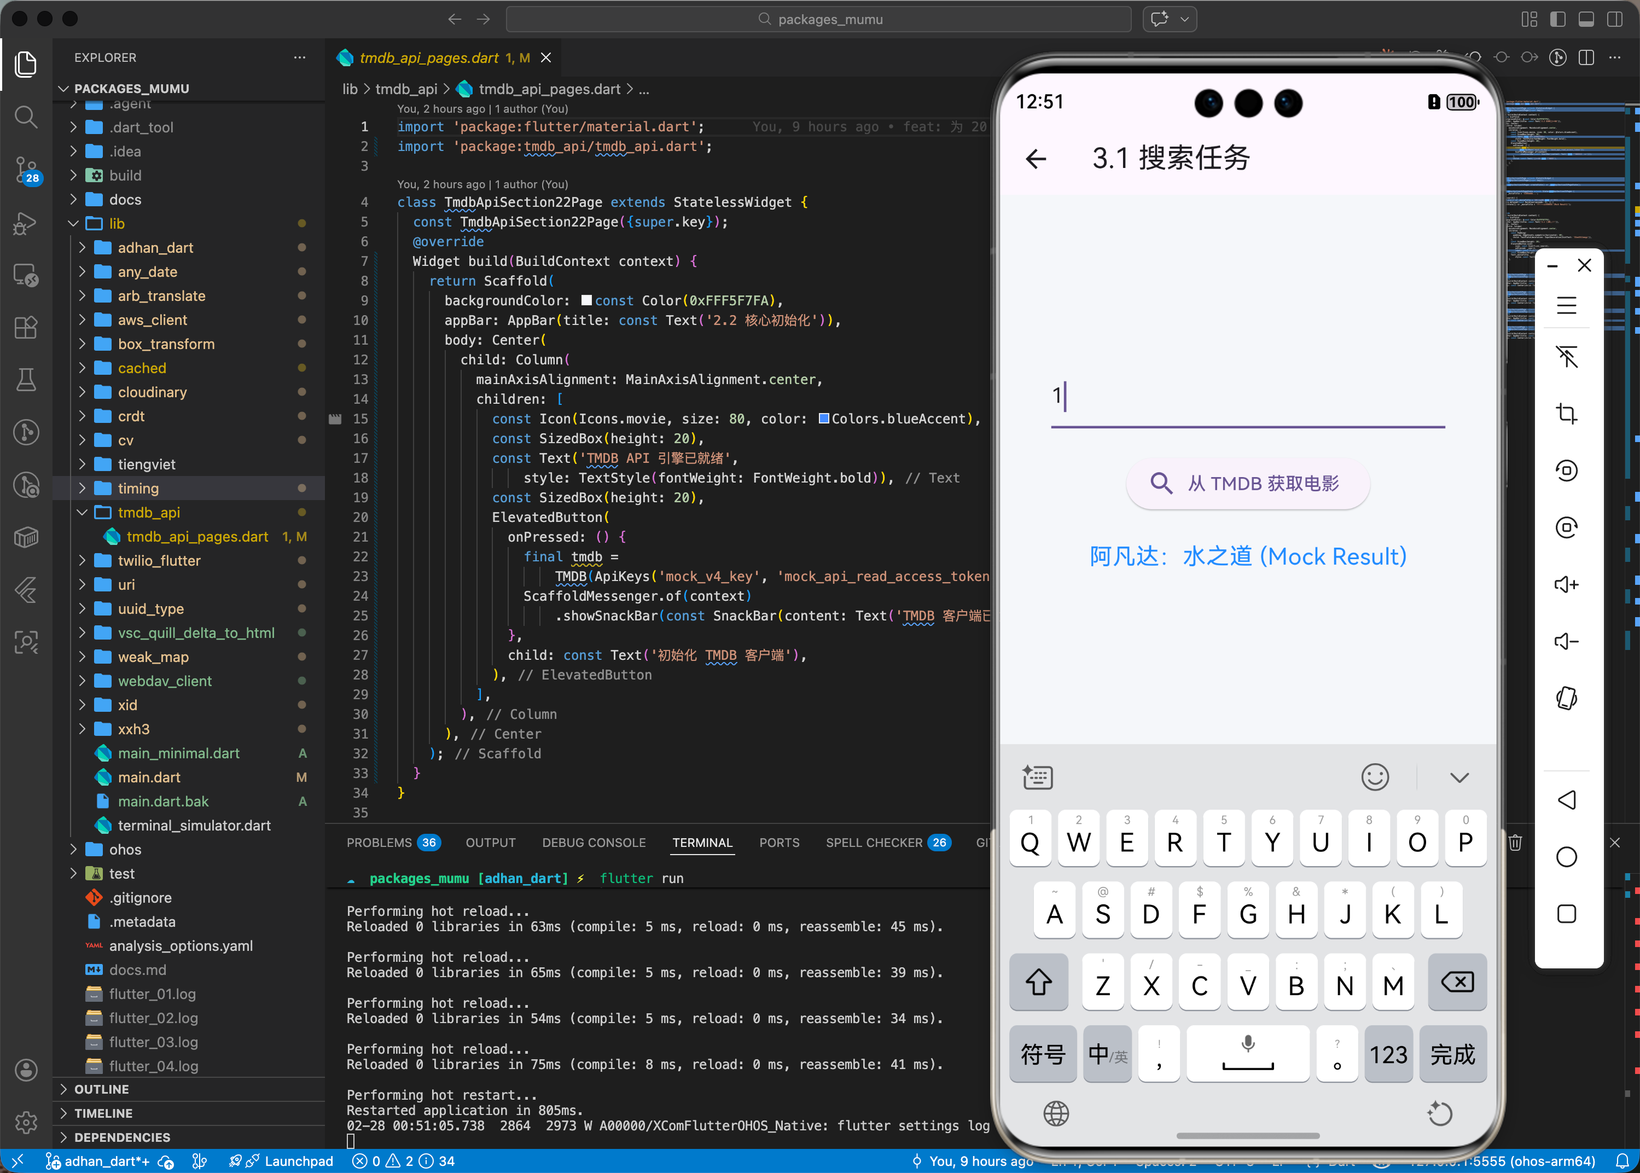Toggle primary sidebar layout button

pyautogui.click(x=1558, y=20)
